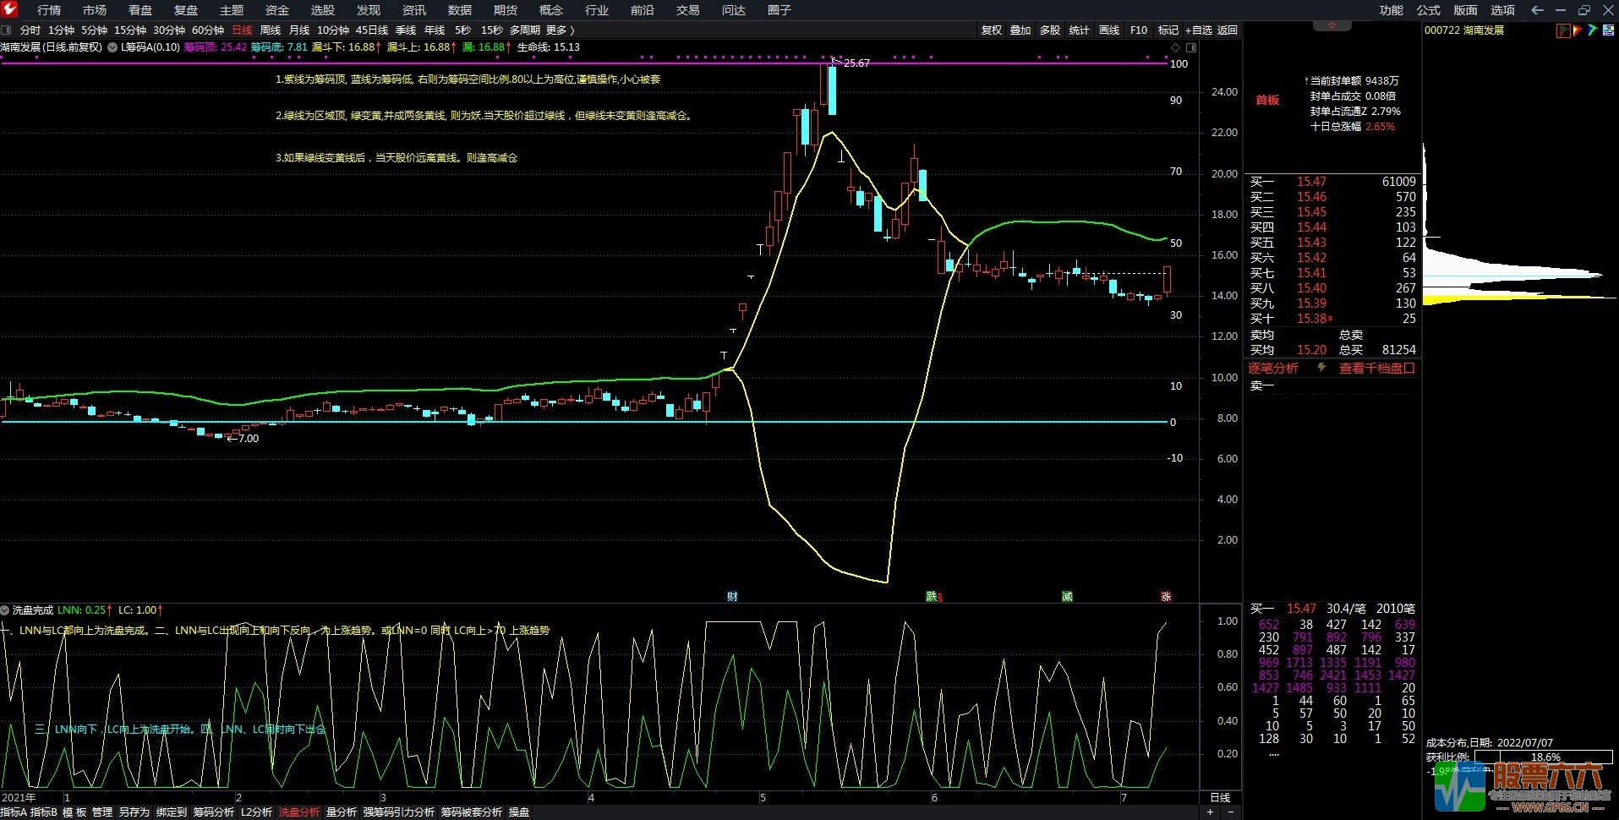This screenshot has width=1619, height=820.
Task: Select the 洗盘分析 indicator tab
Action: [299, 812]
